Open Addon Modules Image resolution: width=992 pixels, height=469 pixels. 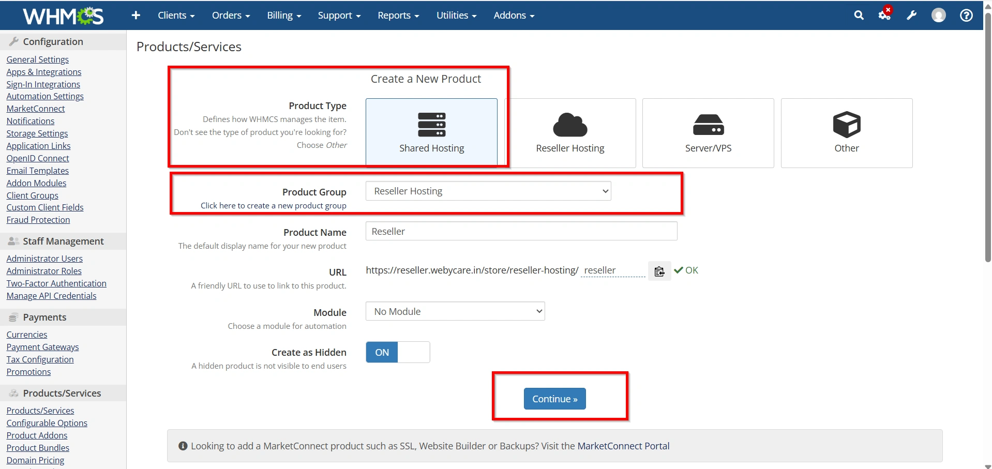pyautogui.click(x=37, y=183)
